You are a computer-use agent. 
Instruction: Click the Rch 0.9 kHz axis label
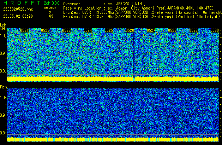(3, 115)
